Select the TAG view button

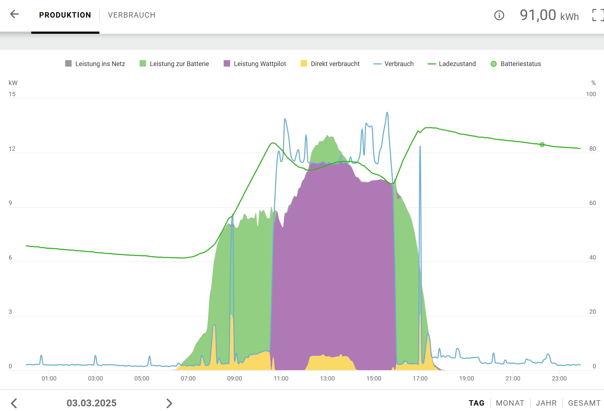(x=476, y=403)
